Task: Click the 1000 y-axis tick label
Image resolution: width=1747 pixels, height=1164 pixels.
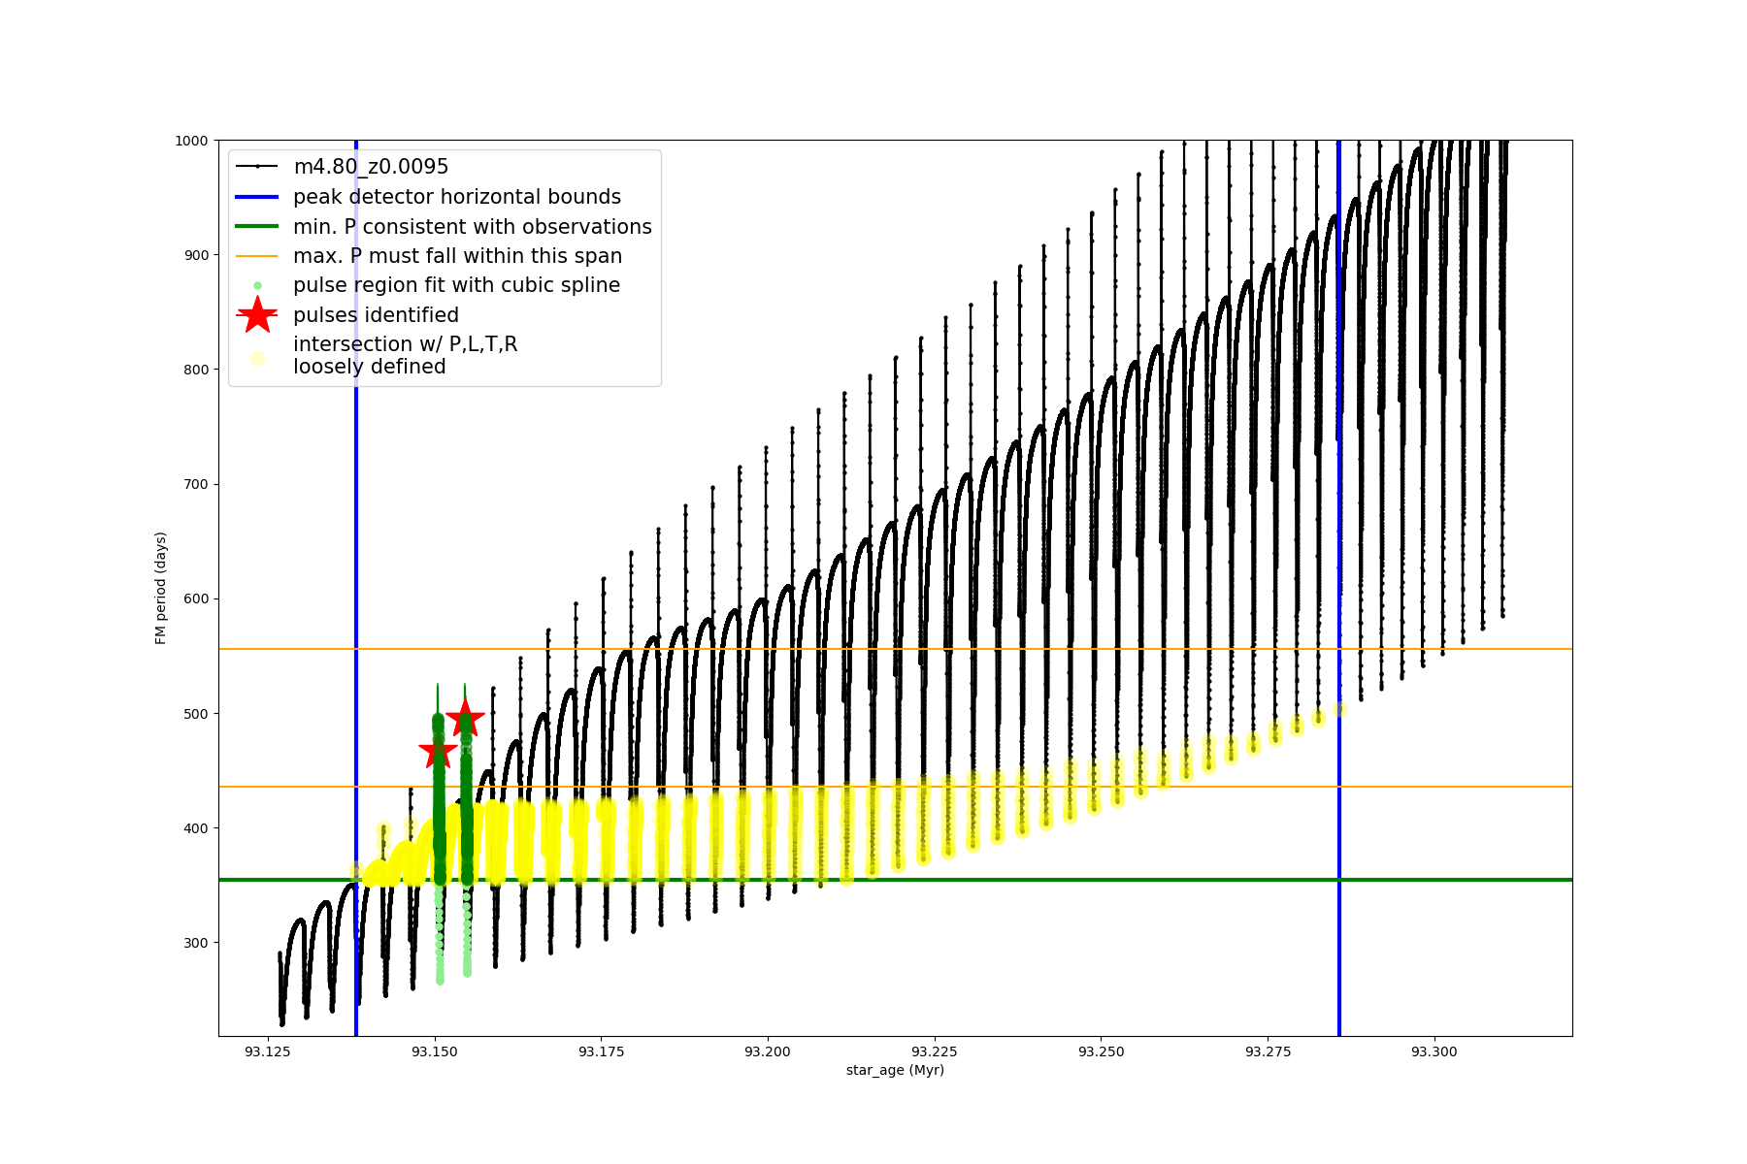Action: click(191, 141)
